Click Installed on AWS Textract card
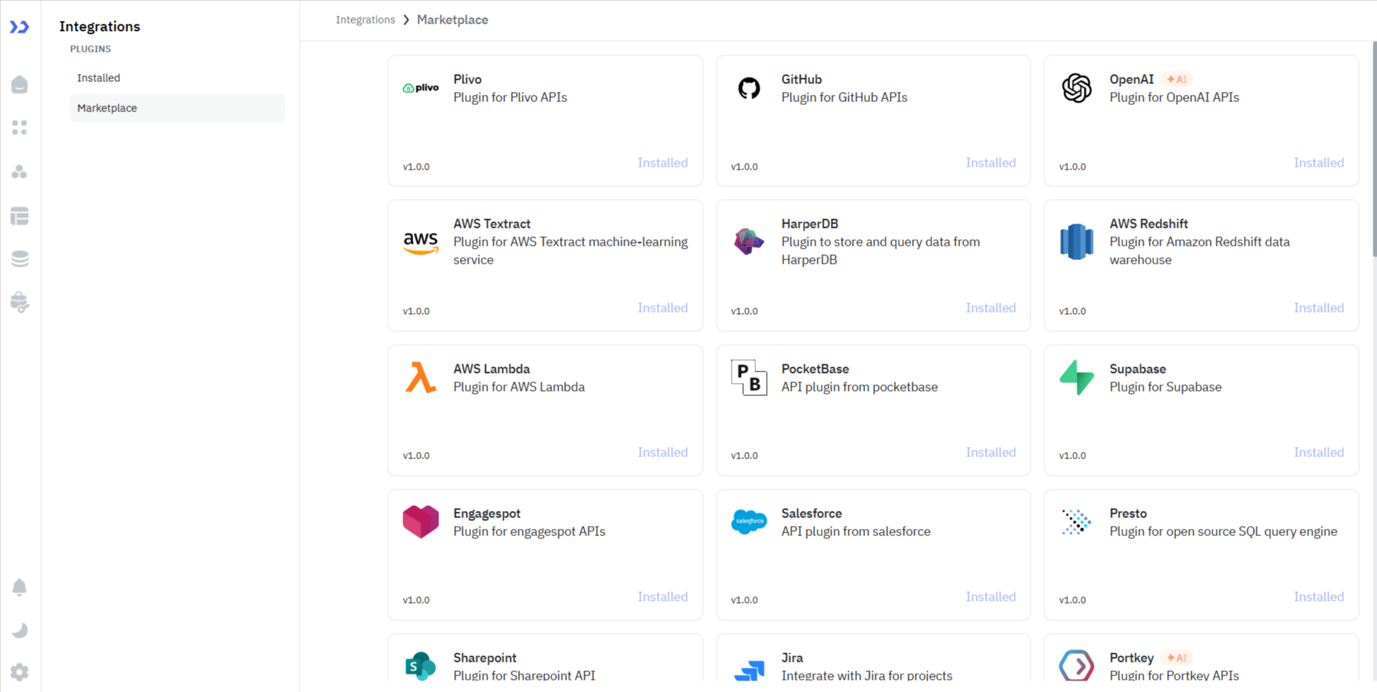 (663, 308)
